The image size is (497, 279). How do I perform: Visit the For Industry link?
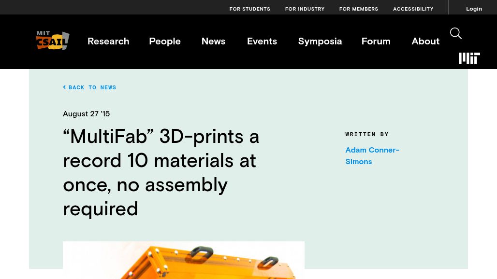305,9
